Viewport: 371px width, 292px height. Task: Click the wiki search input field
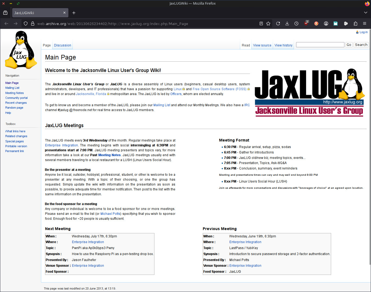click(x=320, y=45)
